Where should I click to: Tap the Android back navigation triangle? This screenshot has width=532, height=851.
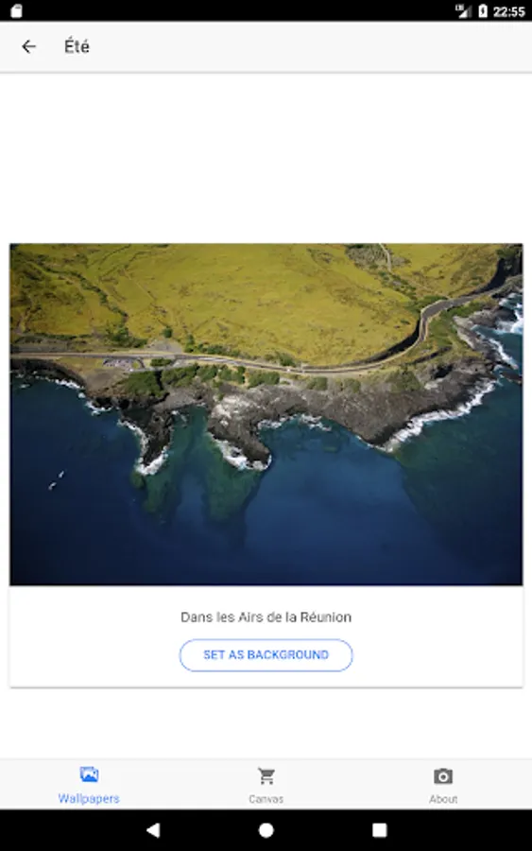click(x=153, y=830)
